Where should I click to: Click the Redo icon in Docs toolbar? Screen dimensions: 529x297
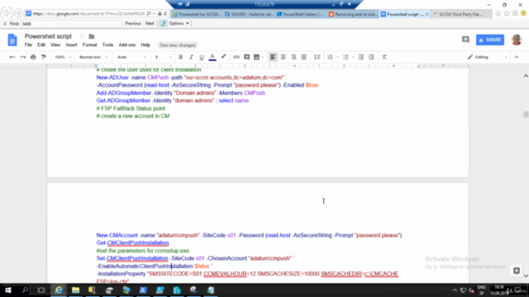pos(23,57)
